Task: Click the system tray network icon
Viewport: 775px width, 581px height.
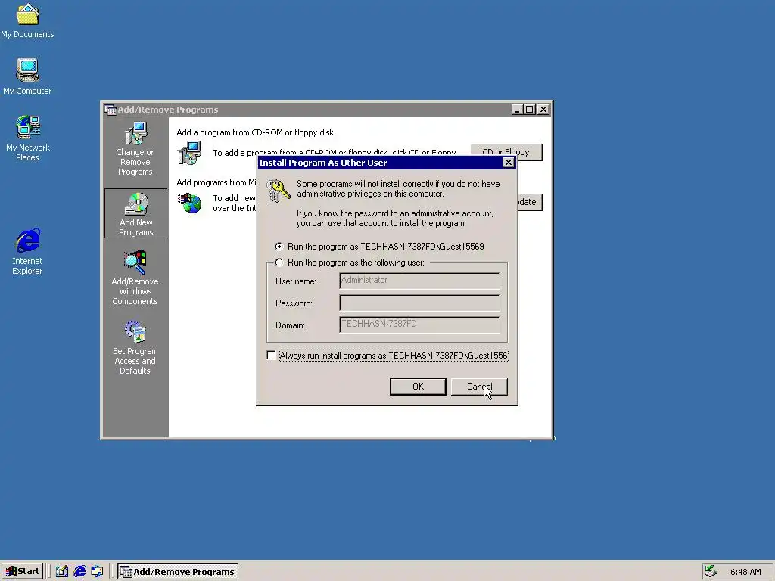Action: pyautogui.click(x=711, y=571)
